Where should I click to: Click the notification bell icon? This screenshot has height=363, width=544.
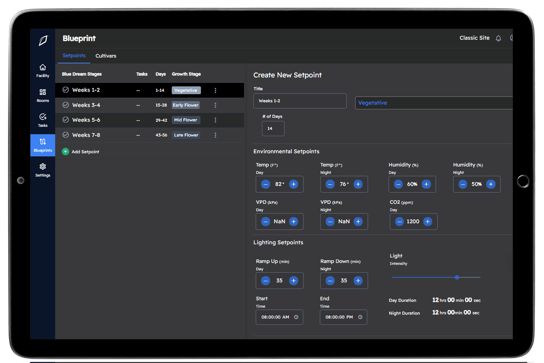[x=498, y=38]
